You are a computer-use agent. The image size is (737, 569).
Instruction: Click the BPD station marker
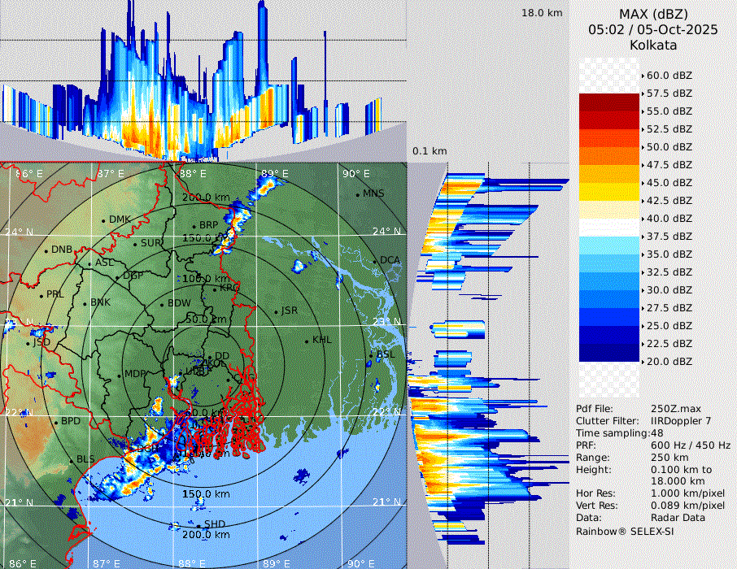click(x=56, y=422)
